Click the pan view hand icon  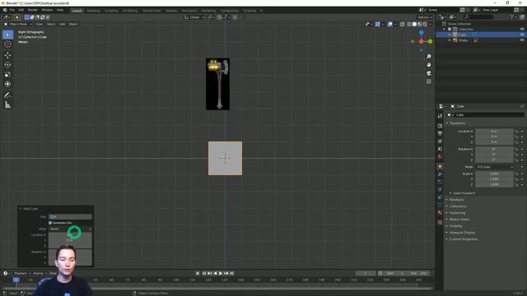point(428,65)
